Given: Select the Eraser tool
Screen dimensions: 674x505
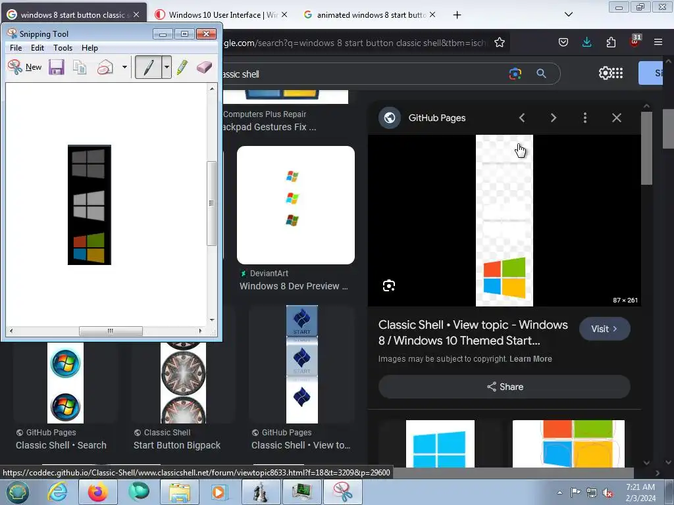Looking at the screenshot, I should click(x=204, y=67).
